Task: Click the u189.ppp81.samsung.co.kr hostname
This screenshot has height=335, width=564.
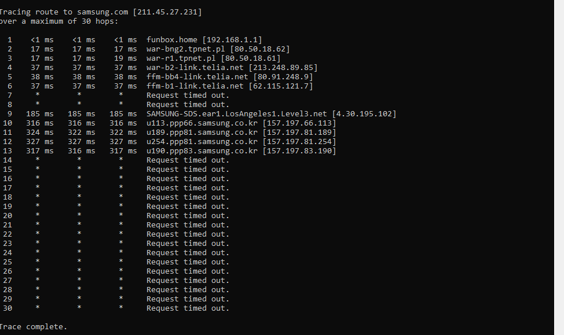Action: click(x=202, y=132)
